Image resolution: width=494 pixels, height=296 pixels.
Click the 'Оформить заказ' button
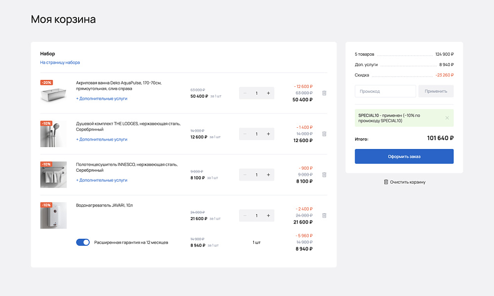click(x=404, y=156)
